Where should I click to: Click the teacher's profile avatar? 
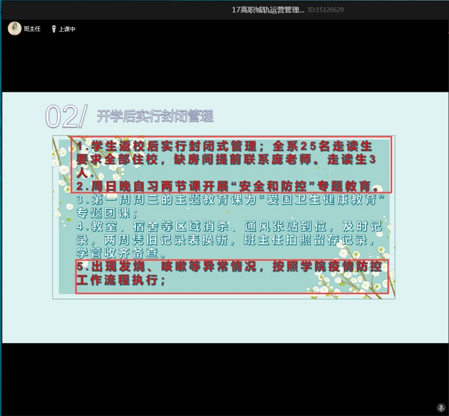(14, 28)
